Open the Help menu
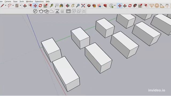This screenshot has width=171, height=96. pyautogui.click(x=48, y=1)
